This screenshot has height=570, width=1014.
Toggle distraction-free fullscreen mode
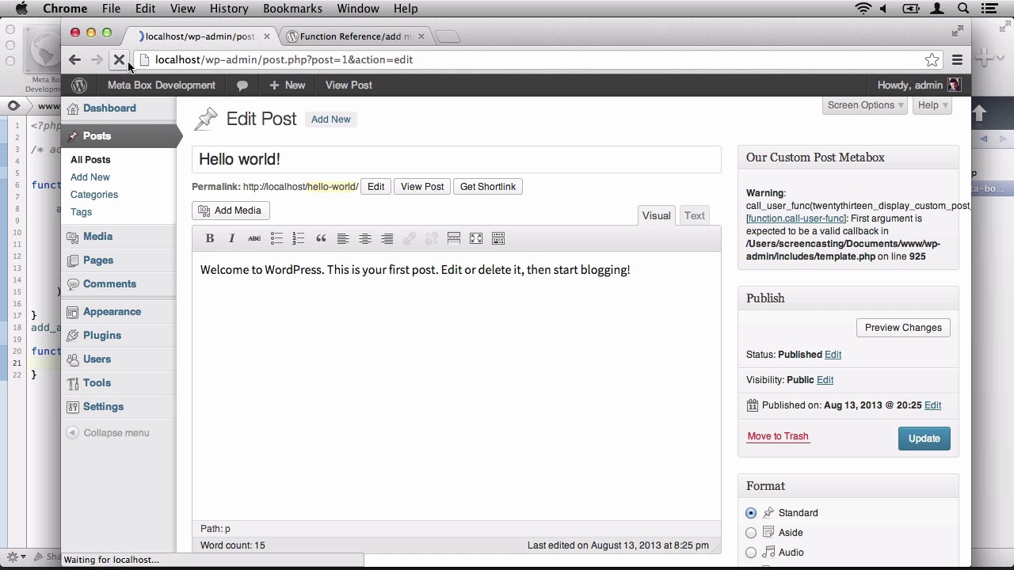(476, 238)
